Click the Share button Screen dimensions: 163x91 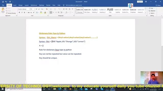pyautogui.click(x=158, y=5)
